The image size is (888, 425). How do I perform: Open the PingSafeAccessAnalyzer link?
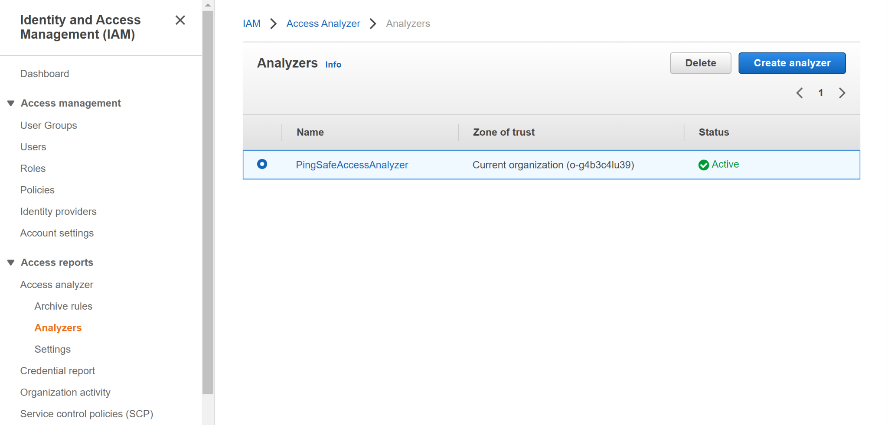(x=352, y=165)
